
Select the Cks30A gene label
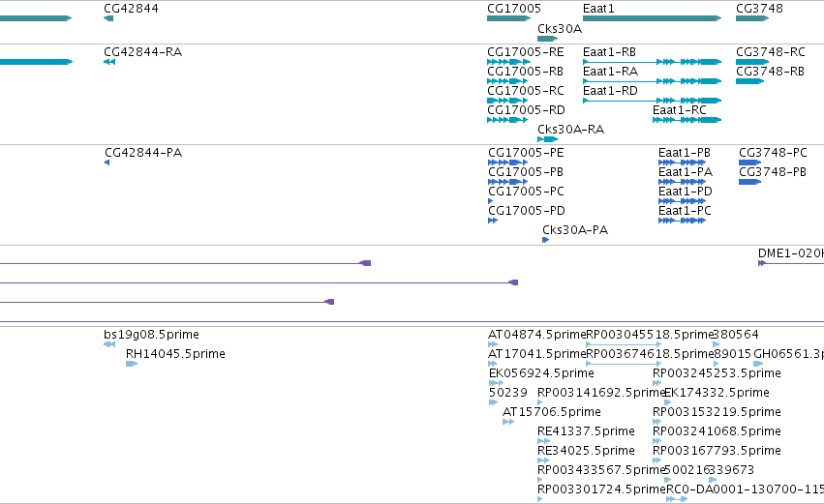point(560,29)
